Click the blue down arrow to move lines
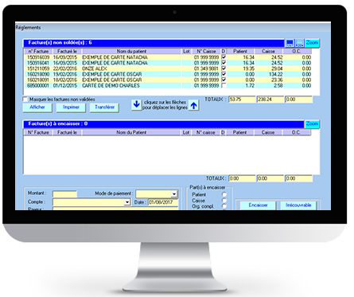This screenshot has width=354, height=297. (x=137, y=105)
